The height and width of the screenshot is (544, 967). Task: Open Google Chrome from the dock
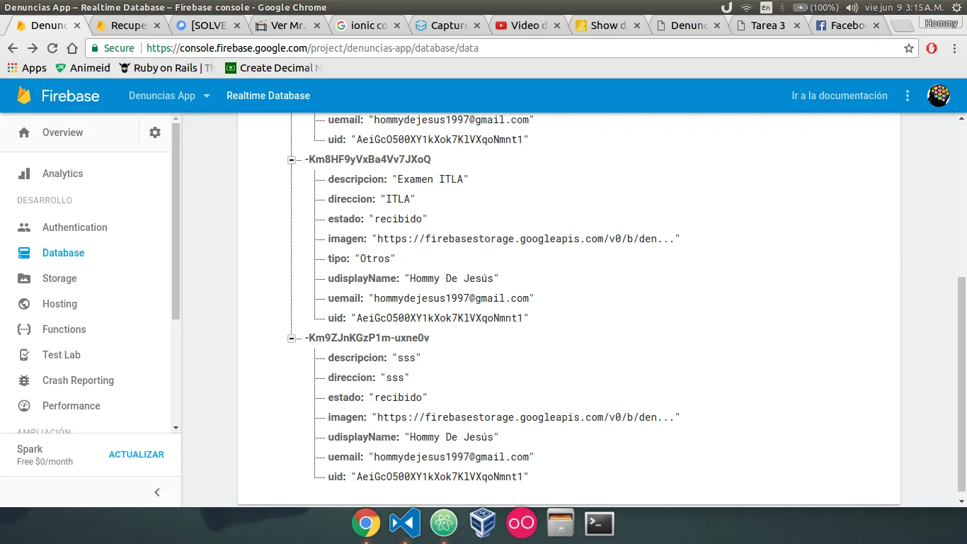click(x=366, y=524)
